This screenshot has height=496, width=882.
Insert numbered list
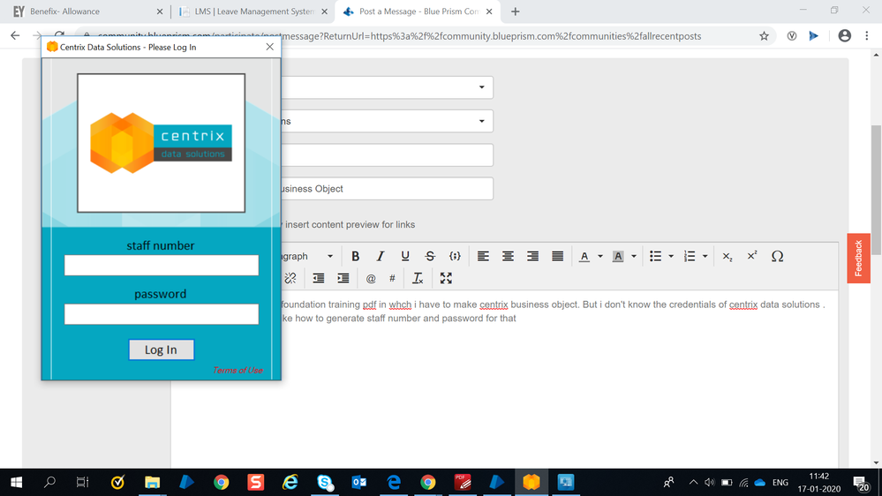click(690, 257)
